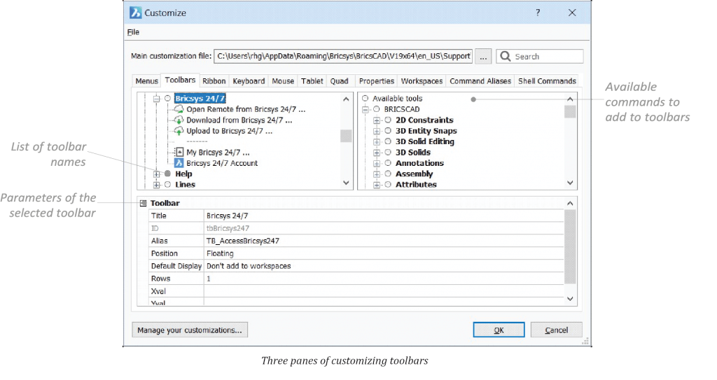
Task: Expand the Lines toolbar node
Action: coord(156,185)
